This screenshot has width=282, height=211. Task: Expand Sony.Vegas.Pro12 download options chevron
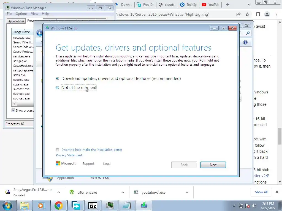click(x=59, y=192)
